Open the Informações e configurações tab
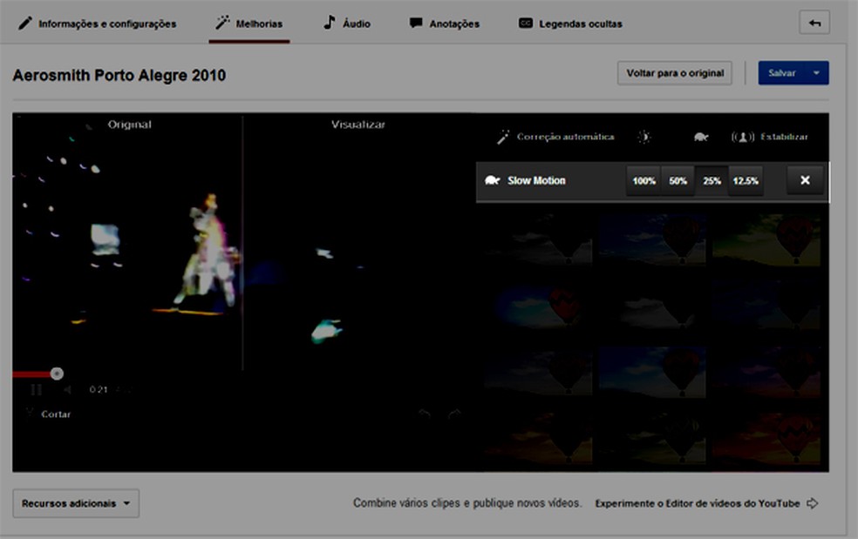Image resolution: width=858 pixels, height=539 pixels. coord(97,24)
